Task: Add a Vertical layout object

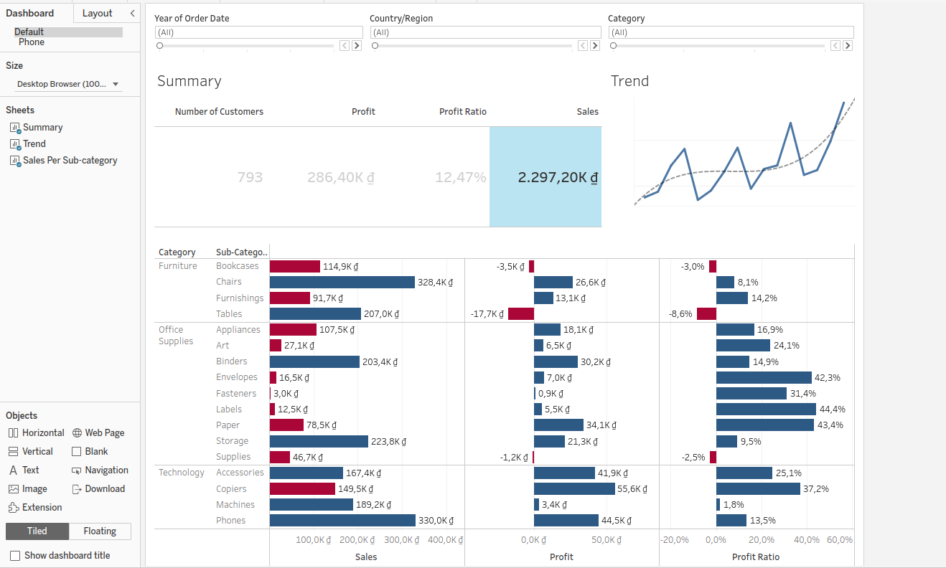Action: (31, 451)
